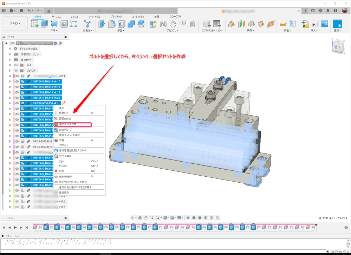The image size is (351, 255).
Task: Open the アセンブリ dropdown menu
Action: (173, 31)
